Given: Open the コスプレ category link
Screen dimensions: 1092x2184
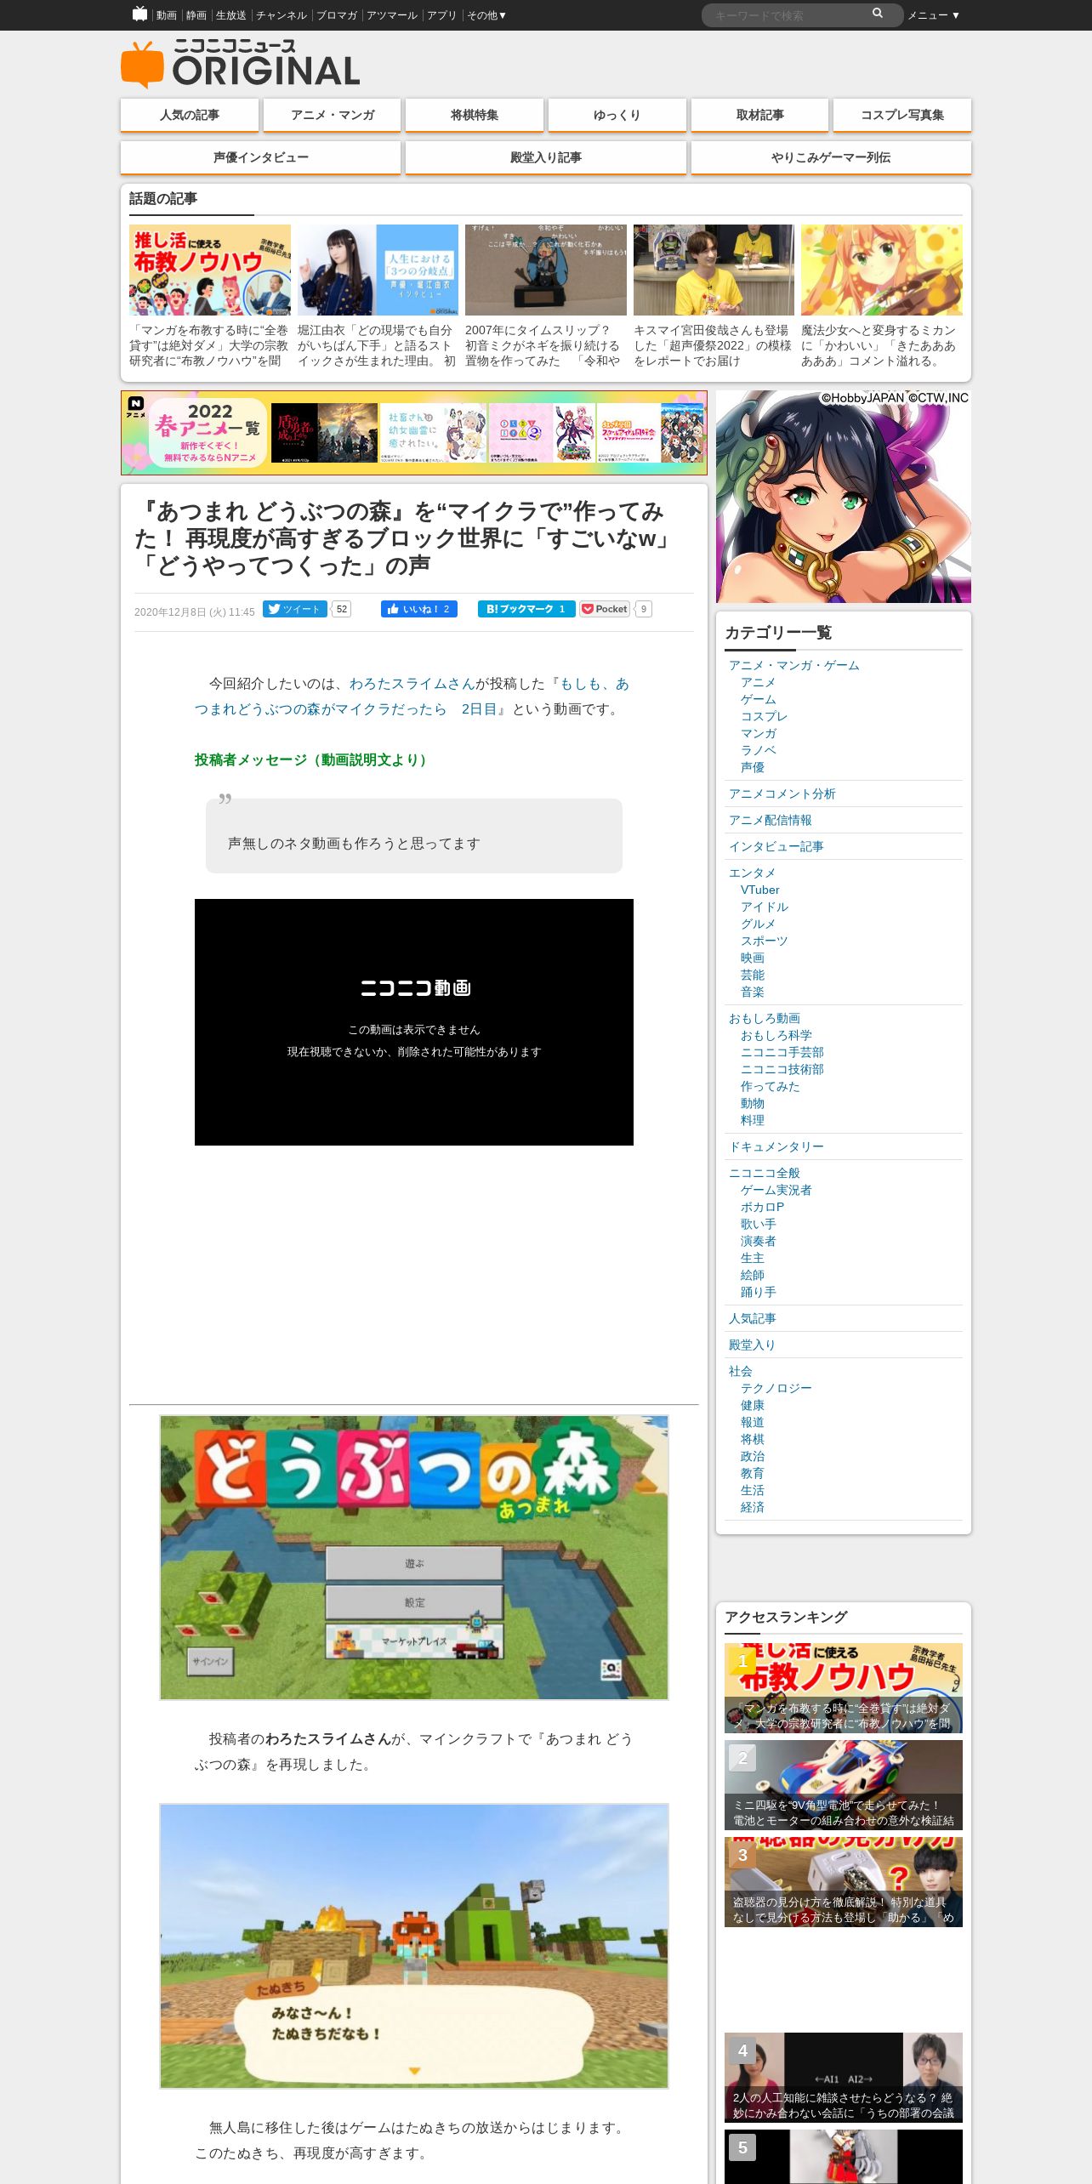Looking at the screenshot, I should pyautogui.click(x=764, y=716).
